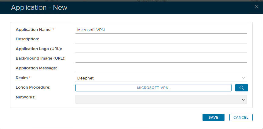Close the Application - New dialog
The width and height of the screenshot is (263, 129).
point(256,7)
